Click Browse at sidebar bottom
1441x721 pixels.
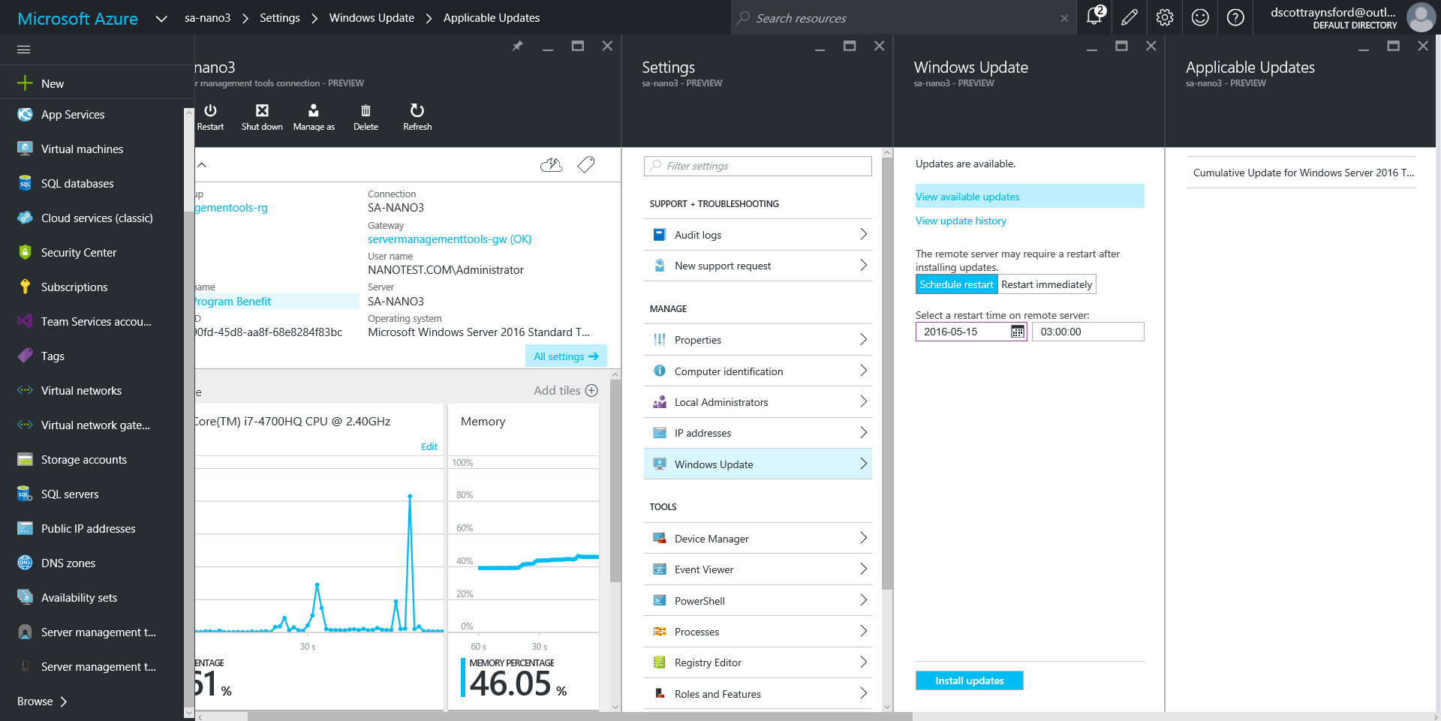[42, 701]
